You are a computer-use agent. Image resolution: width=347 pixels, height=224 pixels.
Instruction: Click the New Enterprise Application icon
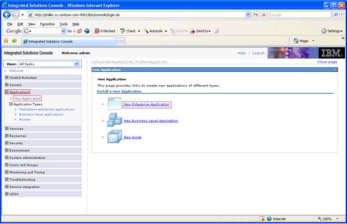tap(114, 104)
